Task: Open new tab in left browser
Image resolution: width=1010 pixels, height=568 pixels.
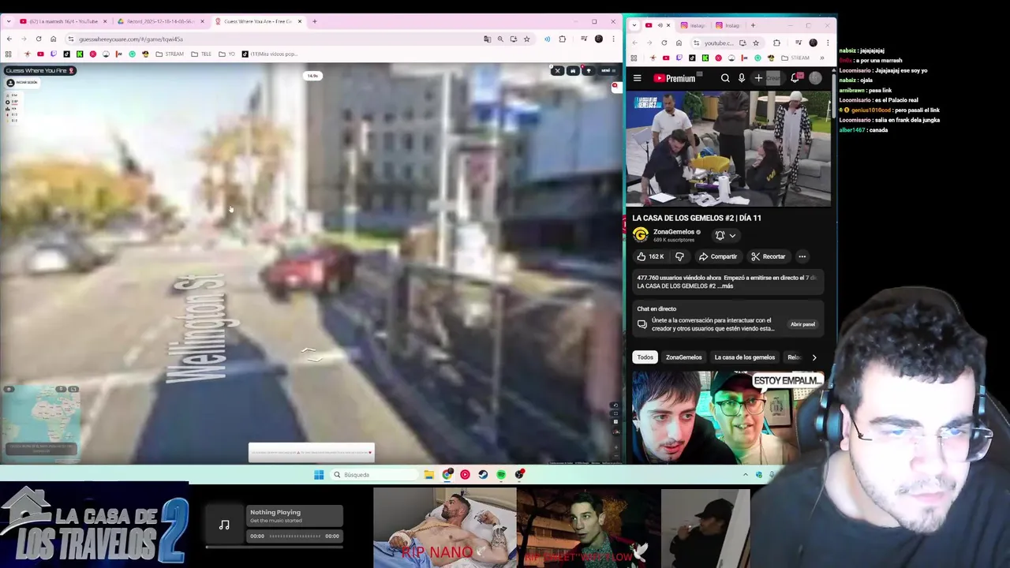Action: pos(314,21)
